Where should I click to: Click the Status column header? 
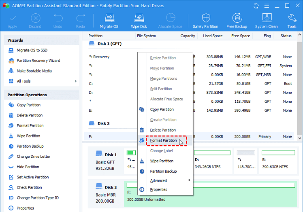[286, 36]
